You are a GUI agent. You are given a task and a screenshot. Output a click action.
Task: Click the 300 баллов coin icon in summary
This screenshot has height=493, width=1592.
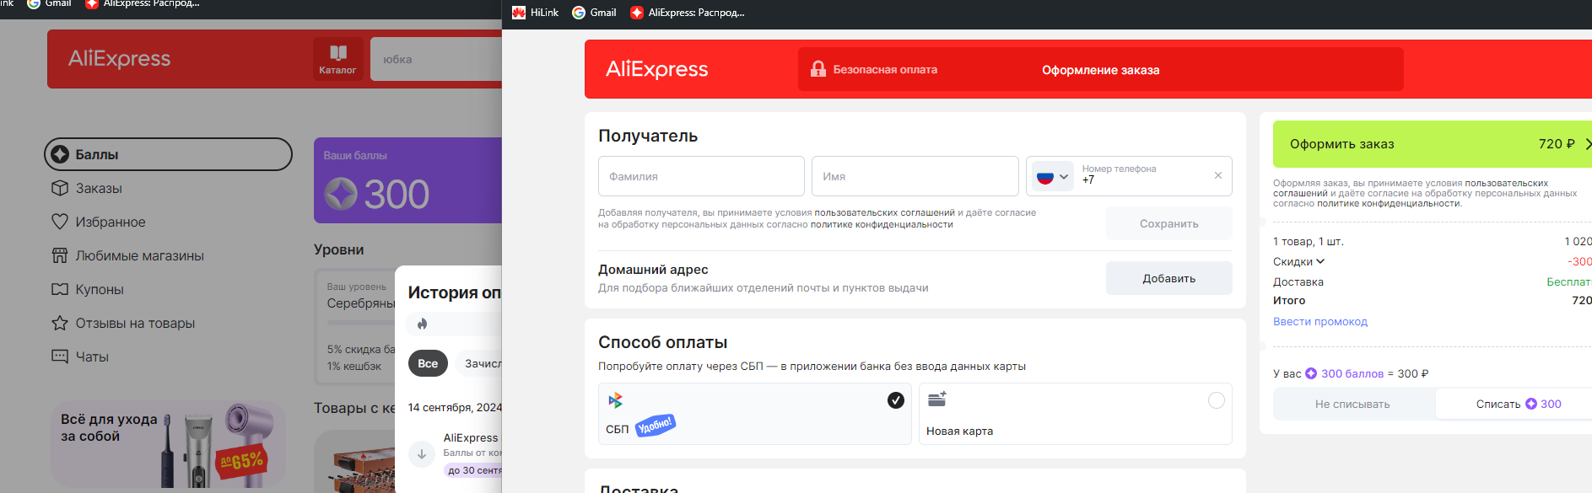point(1311,373)
